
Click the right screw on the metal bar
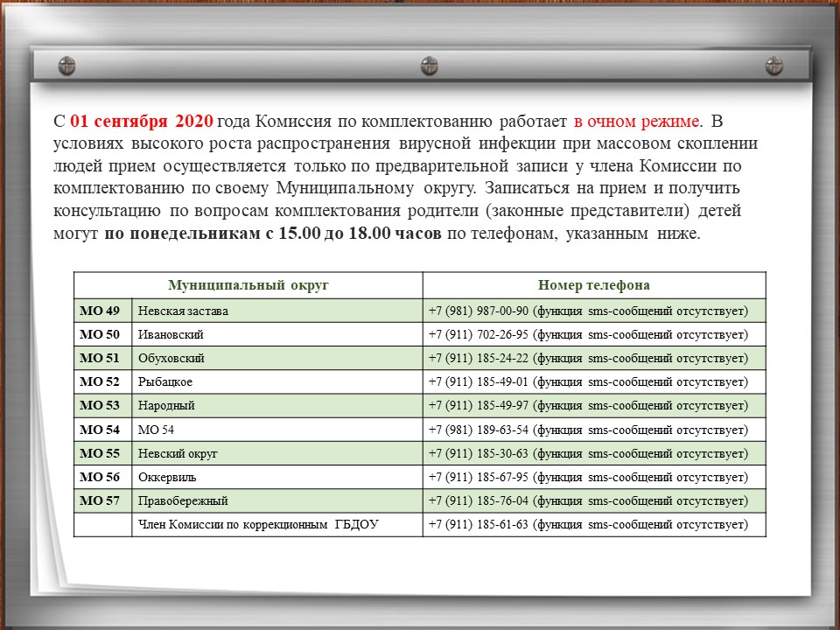[x=774, y=66]
